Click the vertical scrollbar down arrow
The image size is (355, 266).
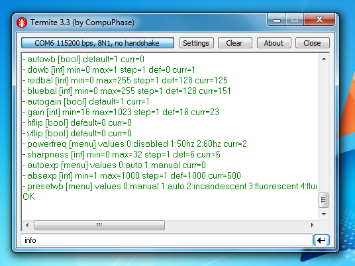click(x=324, y=214)
